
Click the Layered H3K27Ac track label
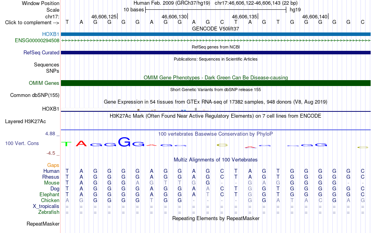(x=25, y=122)
